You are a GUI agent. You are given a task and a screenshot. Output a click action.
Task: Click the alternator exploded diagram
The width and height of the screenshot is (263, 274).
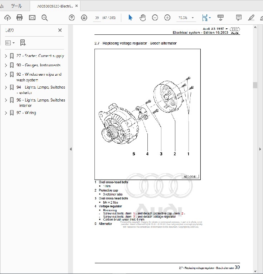pos(147,114)
